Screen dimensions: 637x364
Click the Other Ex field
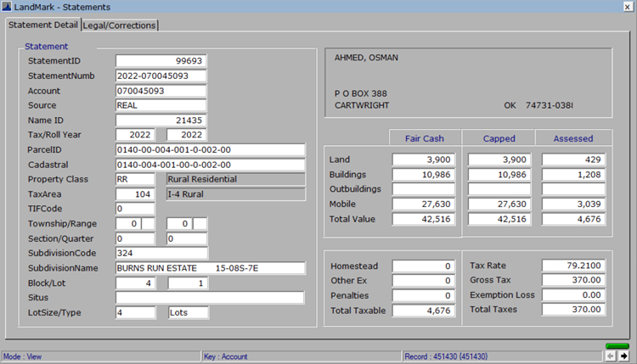tap(423, 280)
